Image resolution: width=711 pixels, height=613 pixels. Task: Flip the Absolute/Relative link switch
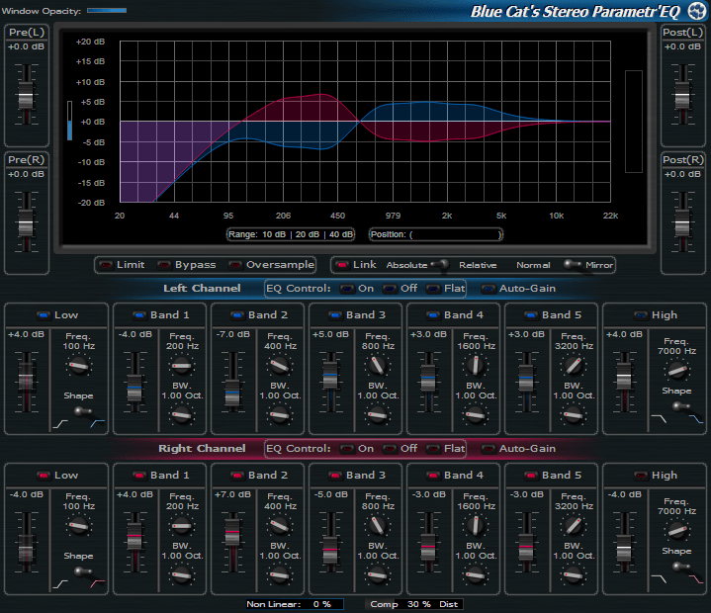(440, 265)
